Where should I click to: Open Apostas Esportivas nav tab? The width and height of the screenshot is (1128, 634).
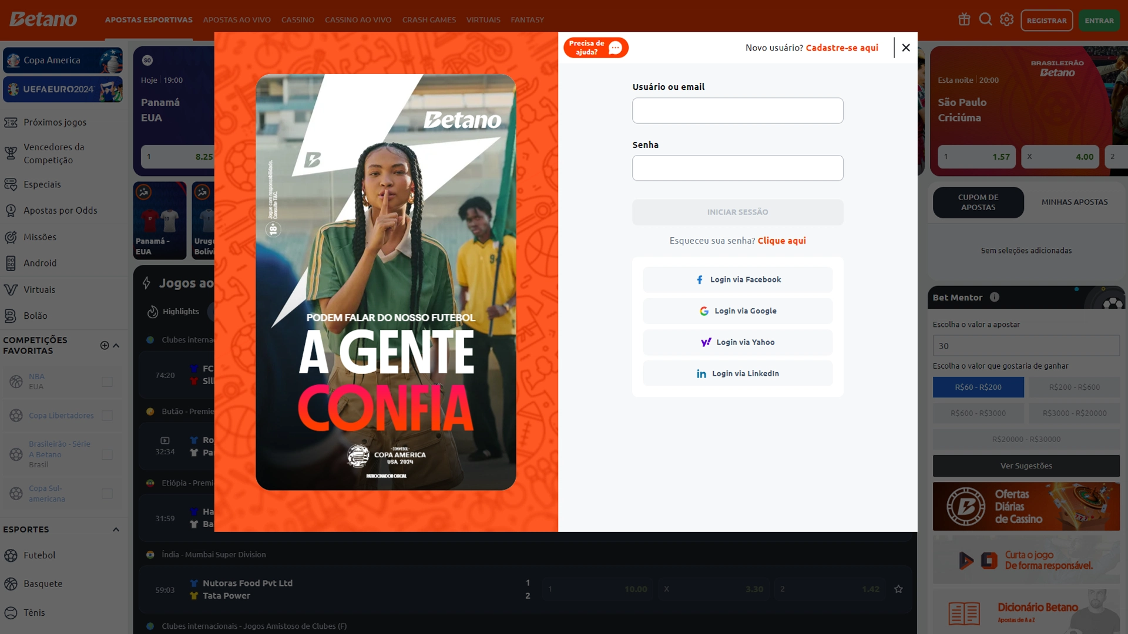tap(149, 20)
